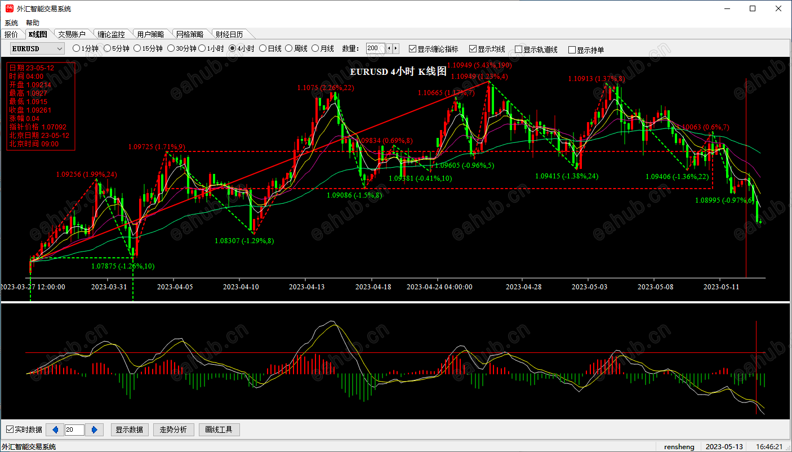Click the 2023-05-13 date in status bar
The height and width of the screenshot is (452, 792).
tap(724, 447)
